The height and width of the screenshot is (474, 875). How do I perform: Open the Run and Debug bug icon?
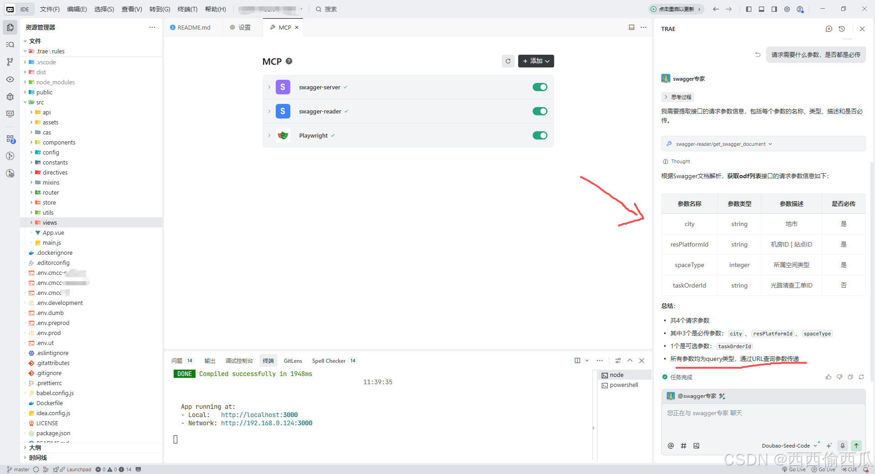point(10,97)
